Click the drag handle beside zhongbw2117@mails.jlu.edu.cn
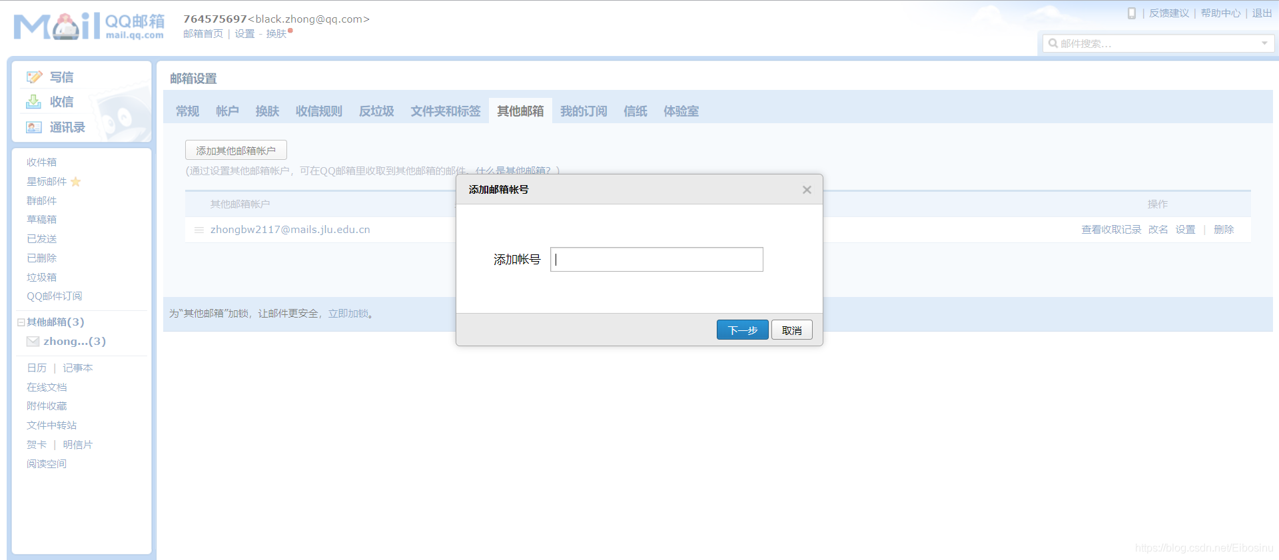Viewport: 1279px width, 560px height. click(199, 230)
